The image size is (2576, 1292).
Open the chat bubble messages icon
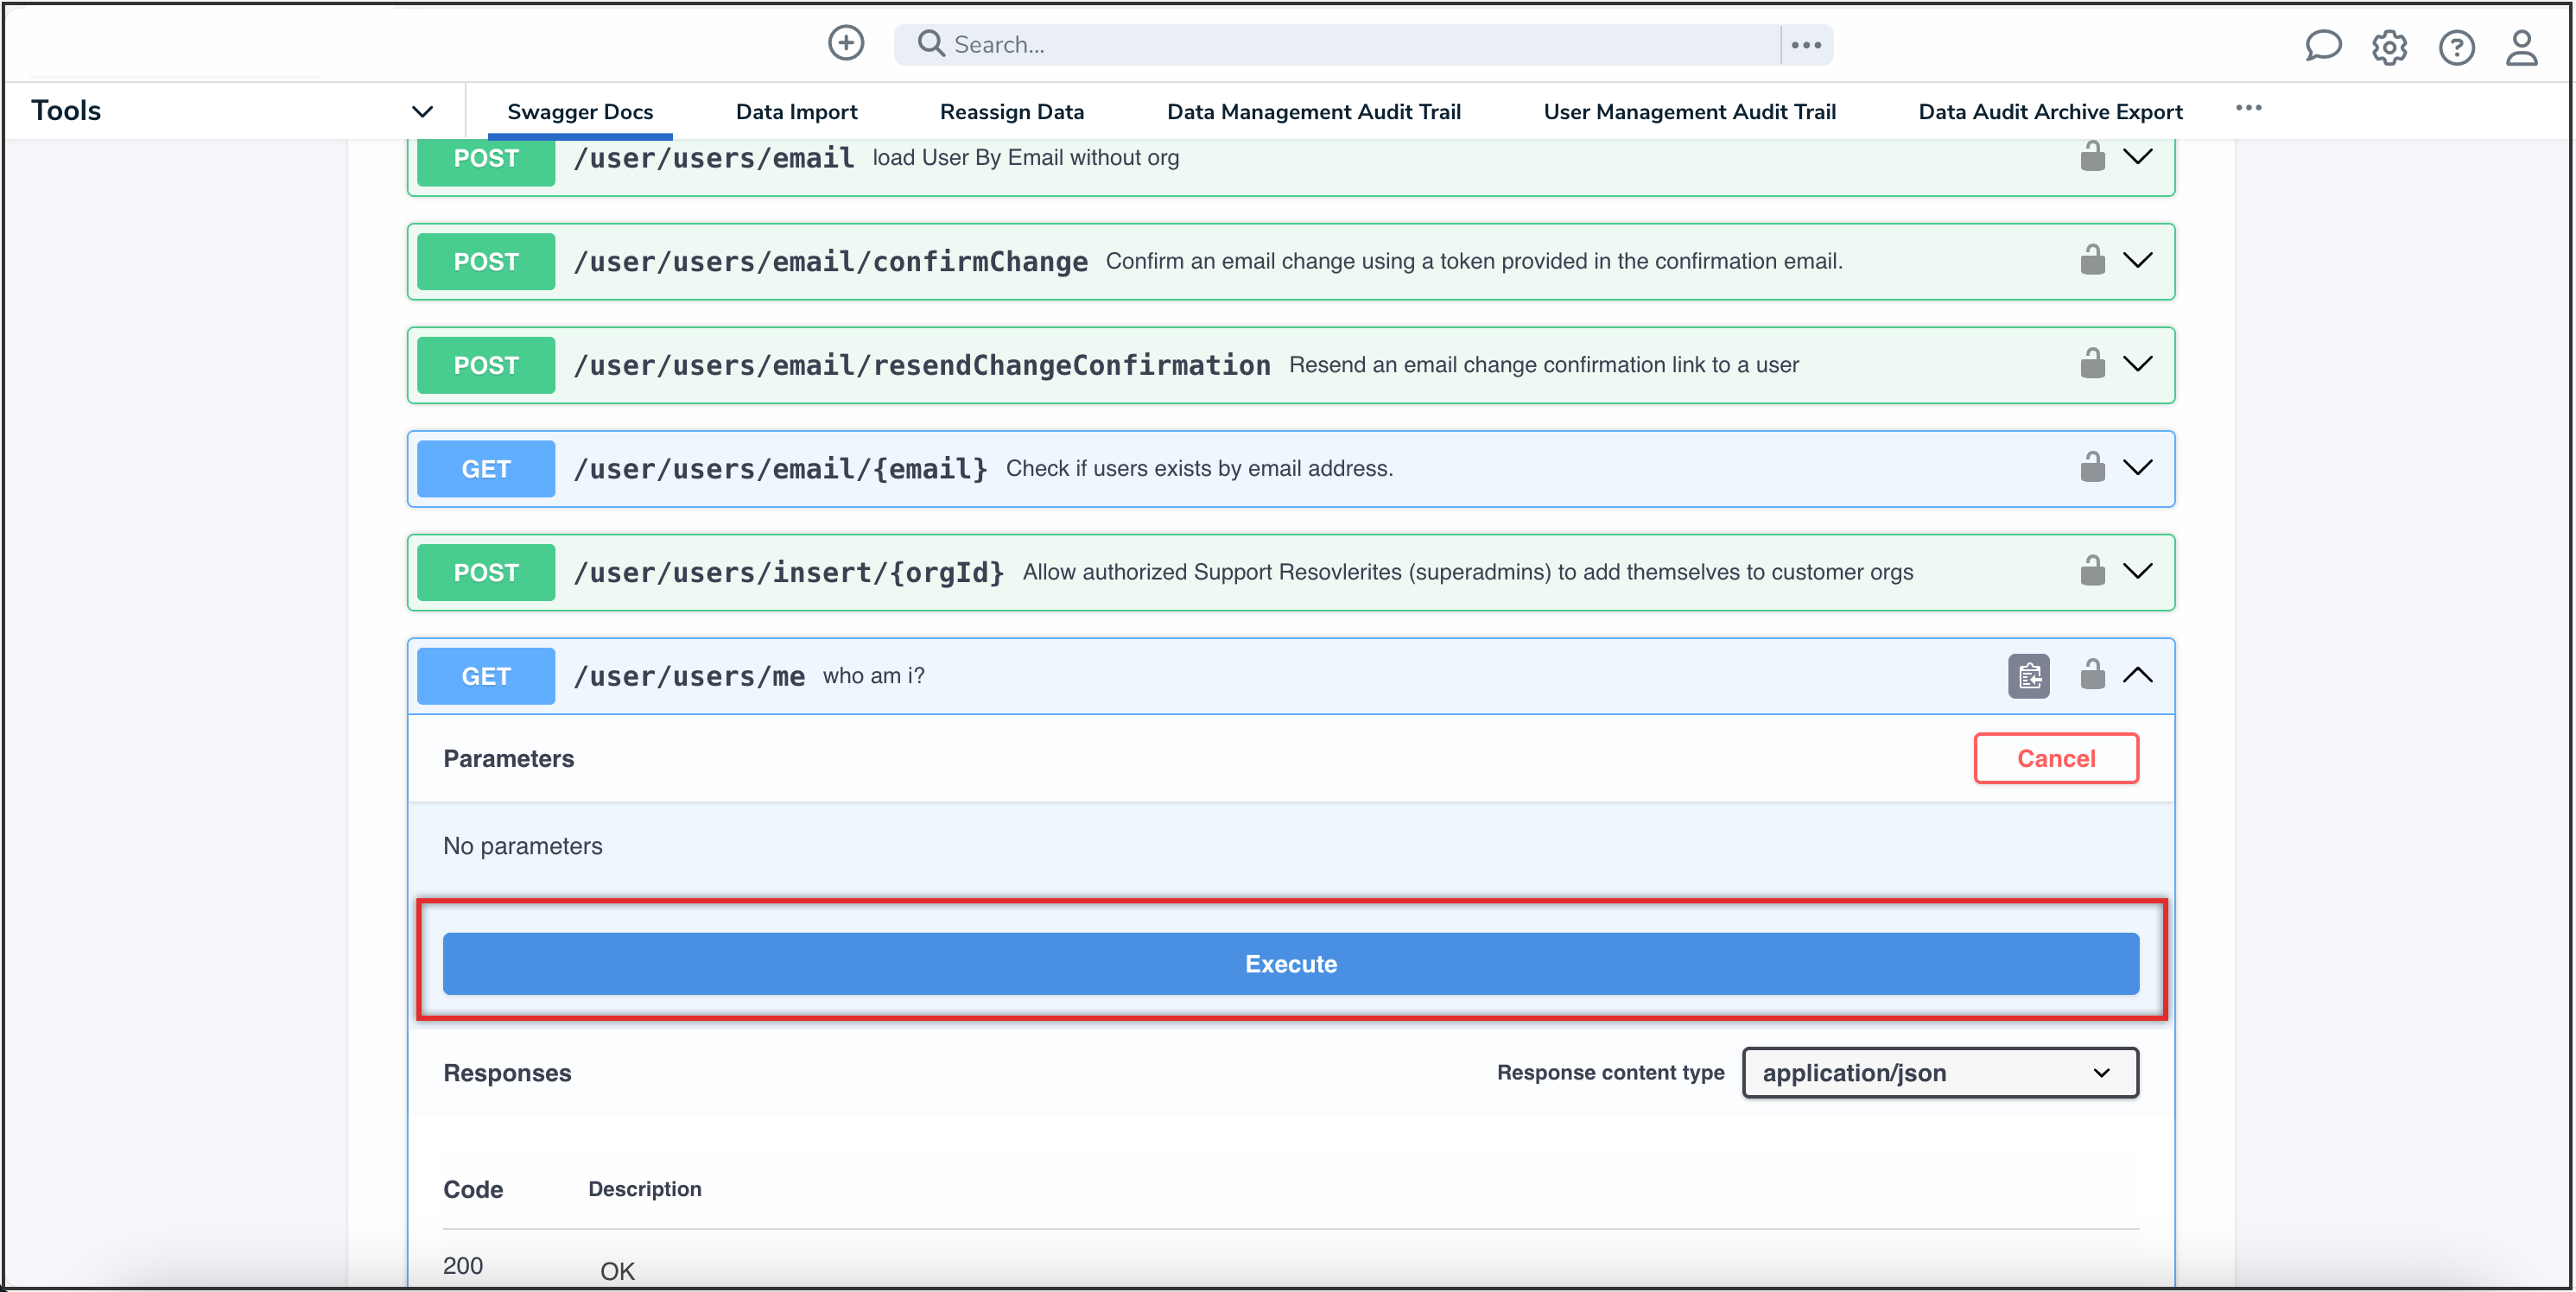pos(2322,46)
